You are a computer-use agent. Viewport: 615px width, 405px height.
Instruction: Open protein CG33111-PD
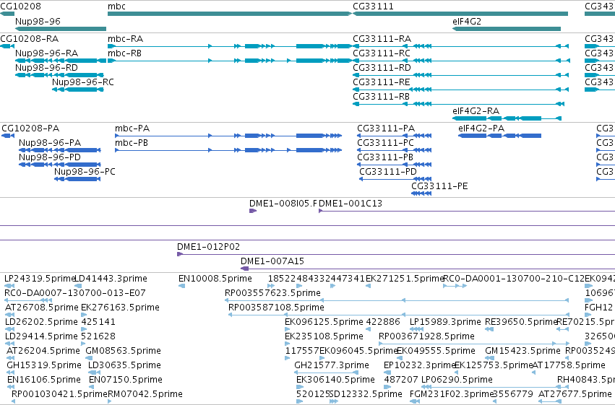[395, 179]
